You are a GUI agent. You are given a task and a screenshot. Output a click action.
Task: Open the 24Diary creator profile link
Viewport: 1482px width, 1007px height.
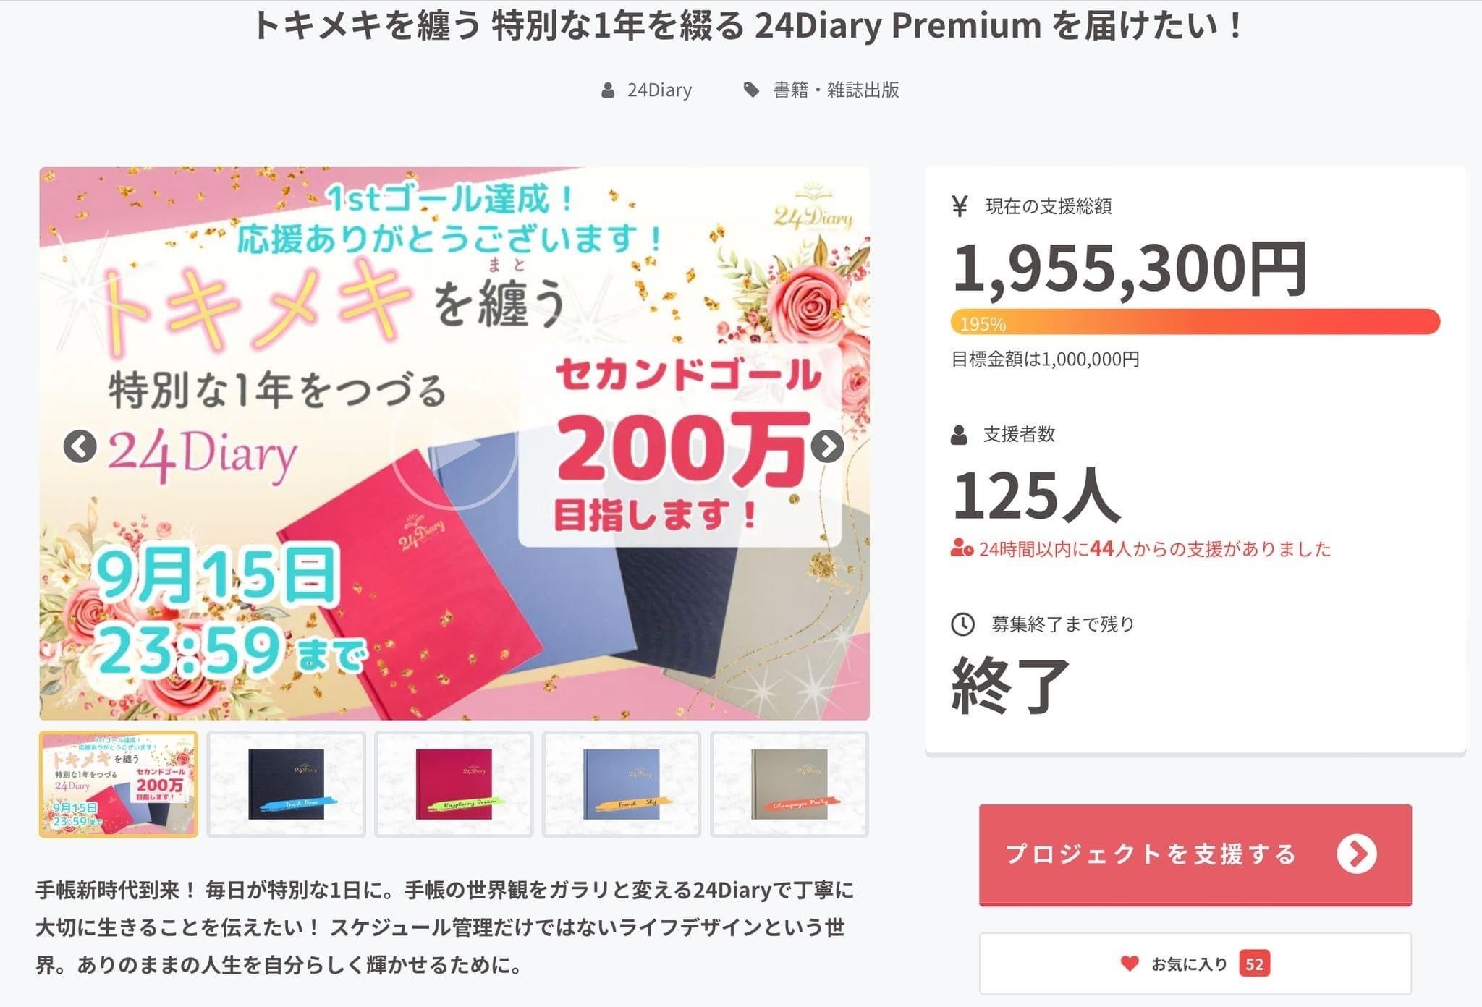click(x=659, y=90)
